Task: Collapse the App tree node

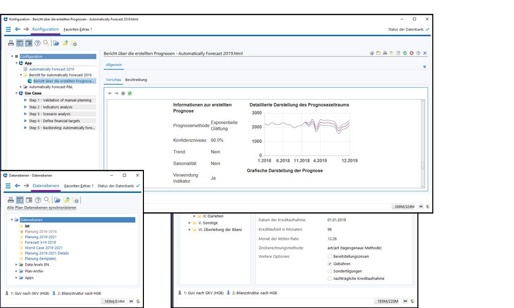Action: point(16,63)
